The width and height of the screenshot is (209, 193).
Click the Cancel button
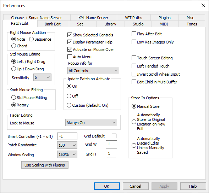coord(136,186)
